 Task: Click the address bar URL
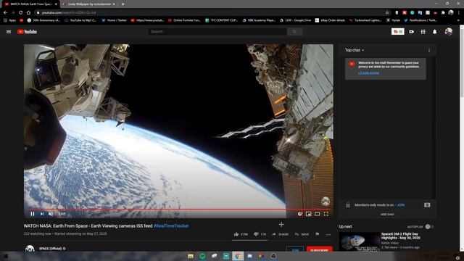(x=69, y=13)
